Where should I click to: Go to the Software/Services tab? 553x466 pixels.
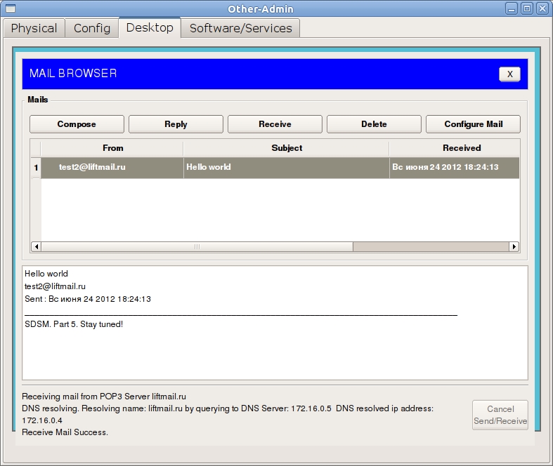pos(240,28)
